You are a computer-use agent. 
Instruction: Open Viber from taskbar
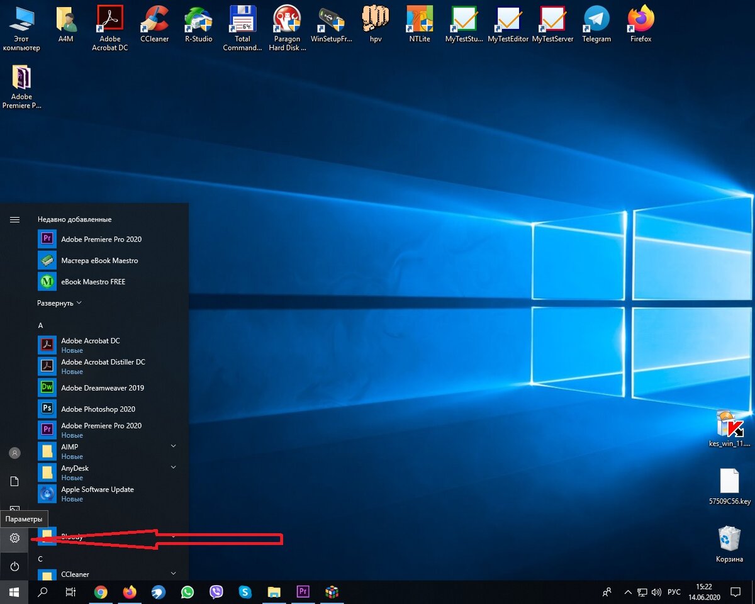[x=216, y=592]
